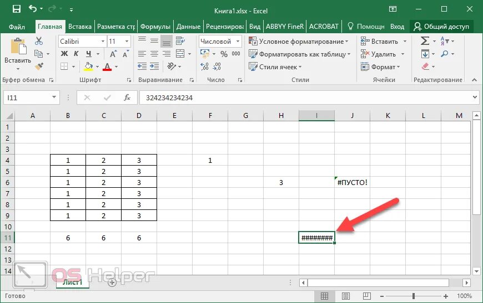Decrease font size with small A
The image size is (483, 303).
point(125,54)
